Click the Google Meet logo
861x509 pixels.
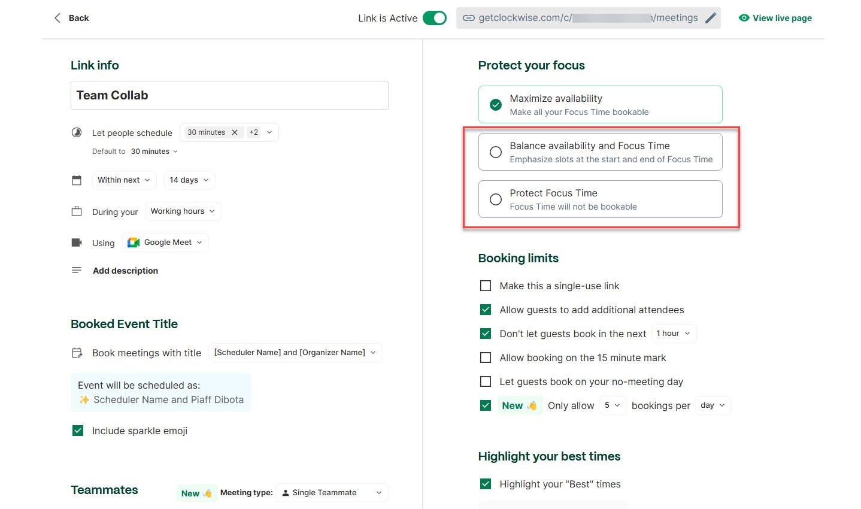pos(132,242)
